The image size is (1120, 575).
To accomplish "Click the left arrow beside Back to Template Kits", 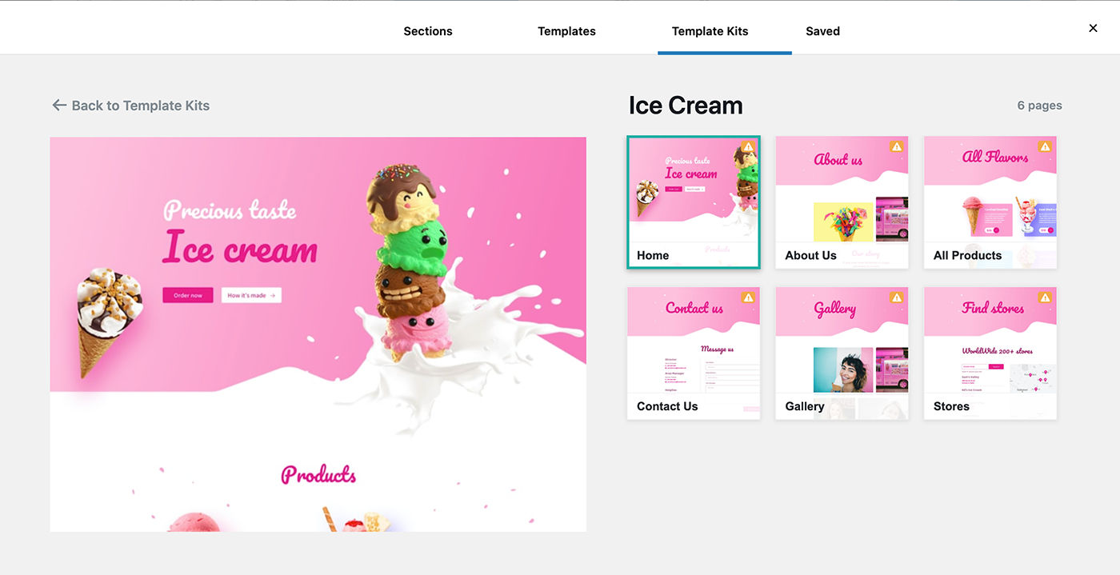I will [x=59, y=105].
